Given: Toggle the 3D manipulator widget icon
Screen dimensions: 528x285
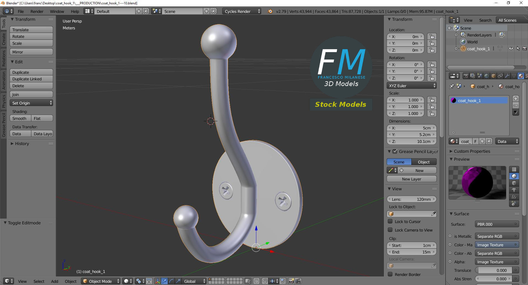Looking at the screenshot, I should pyautogui.click(x=158, y=281).
